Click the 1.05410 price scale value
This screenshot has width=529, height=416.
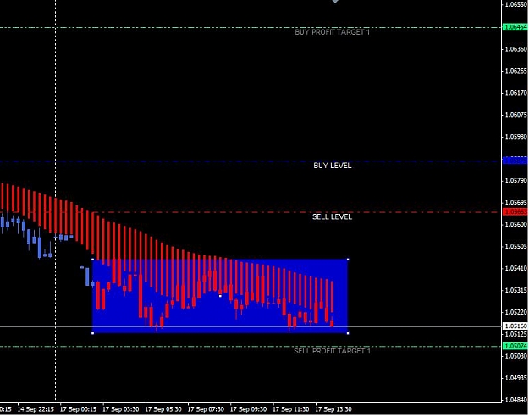coord(515,268)
